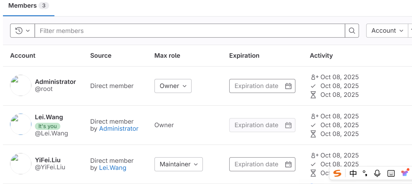
Task: Click the search magnifier button
Action: [352, 31]
